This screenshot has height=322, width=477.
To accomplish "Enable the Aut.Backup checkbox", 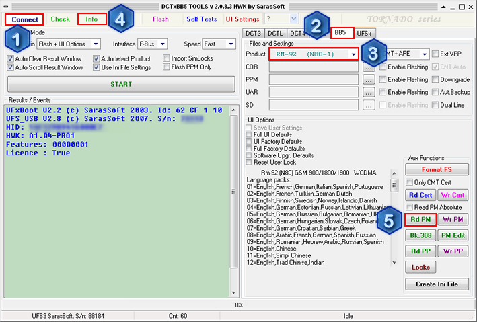I will pos(435,92).
